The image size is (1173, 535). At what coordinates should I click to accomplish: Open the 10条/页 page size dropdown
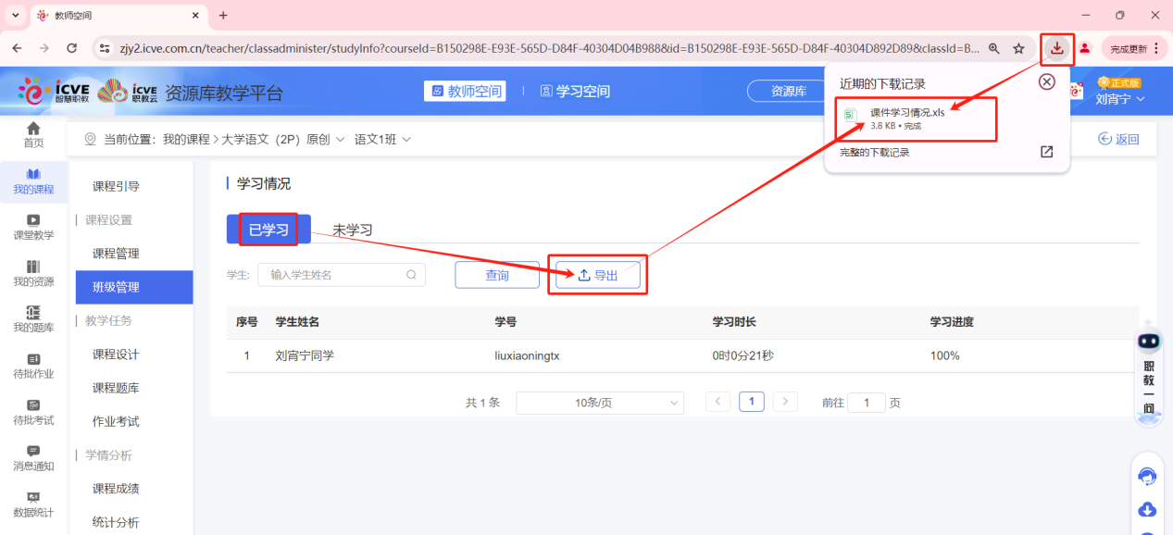click(x=599, y=403)
